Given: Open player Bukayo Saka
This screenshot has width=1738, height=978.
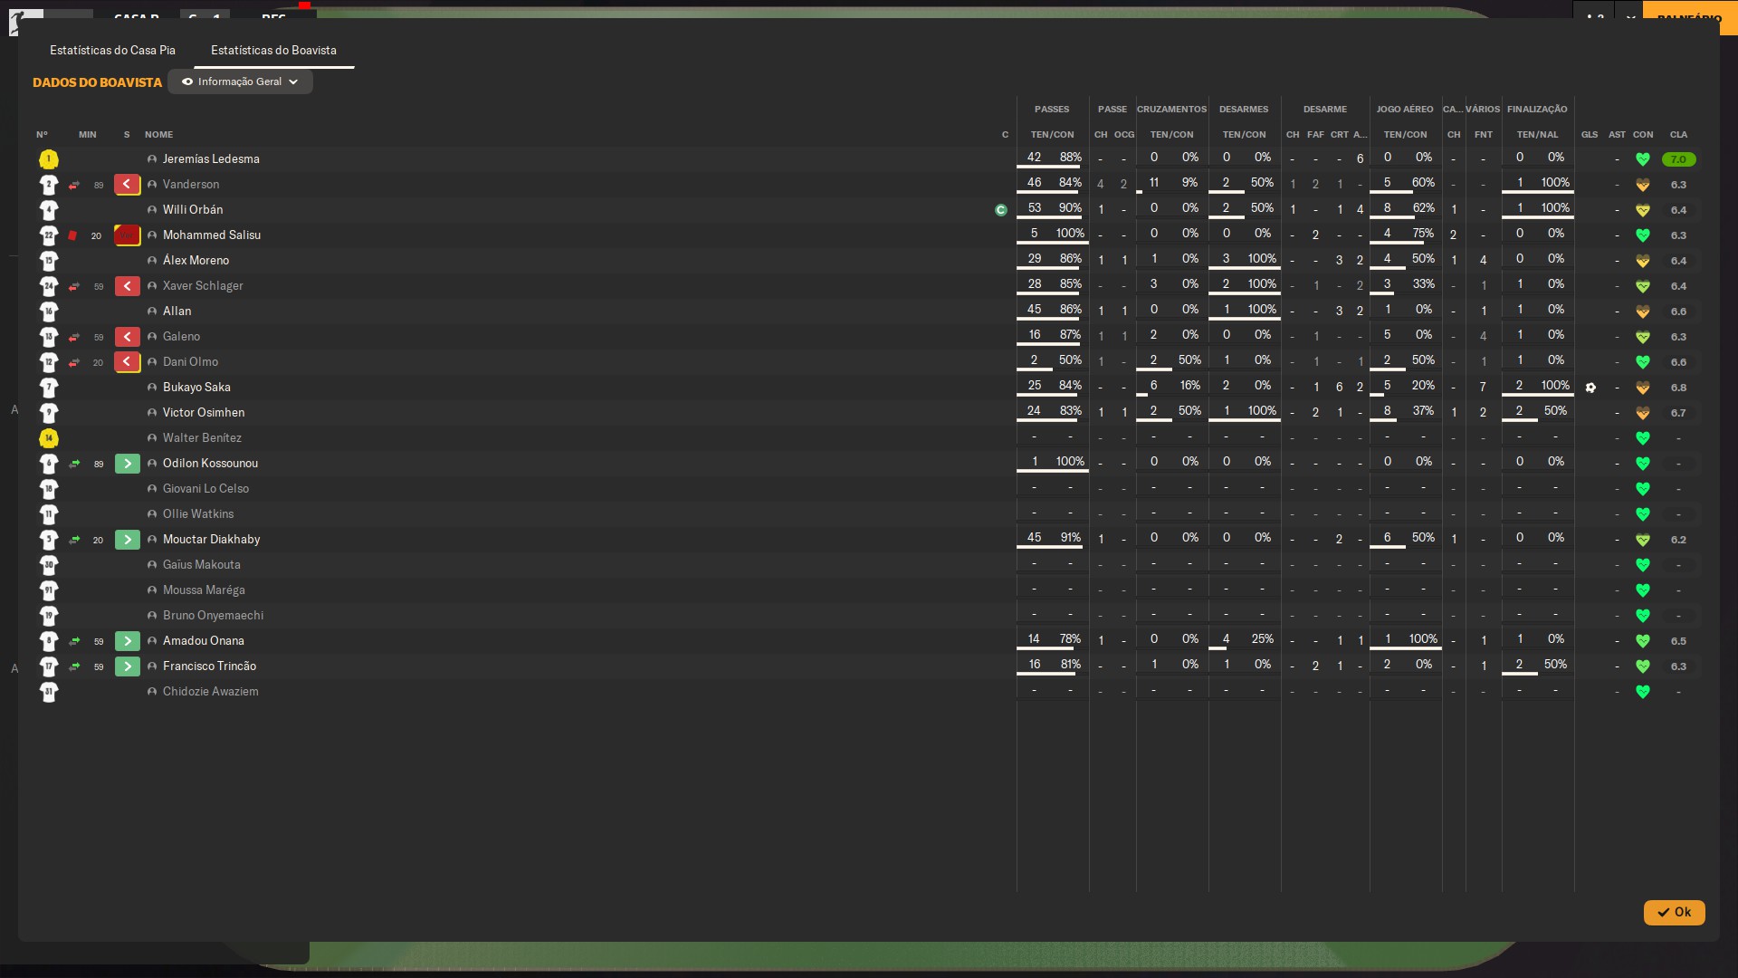Looking at the screenshot, I should point(196,388).
